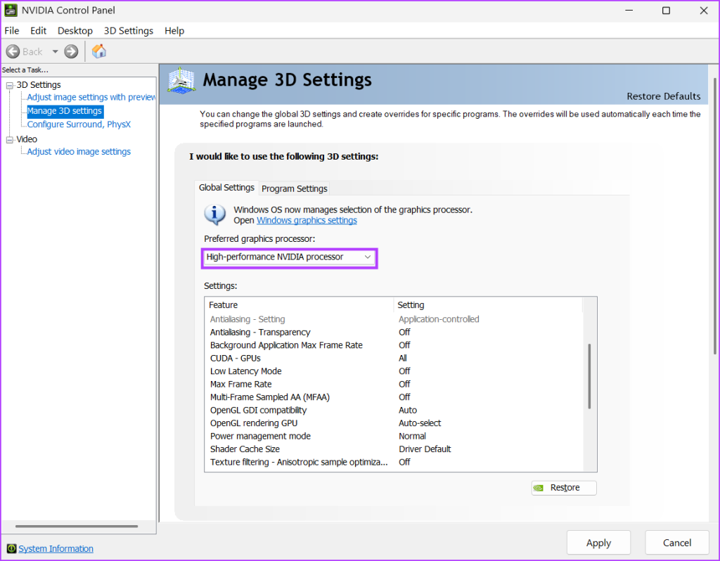Select the OpenGL GDI compatibility row

click(x=394, y=411)
